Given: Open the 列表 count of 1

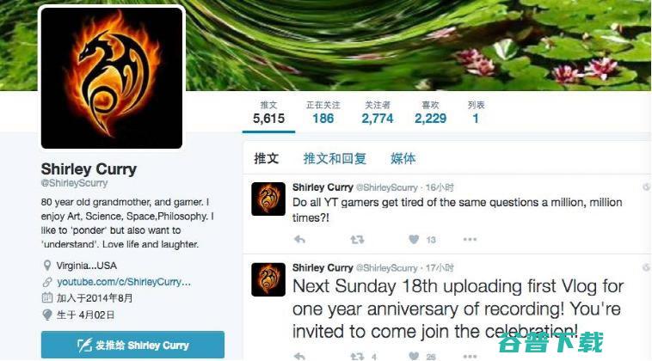Looking at the screenshot, I should pyautogui.click(x=477, y=113).
